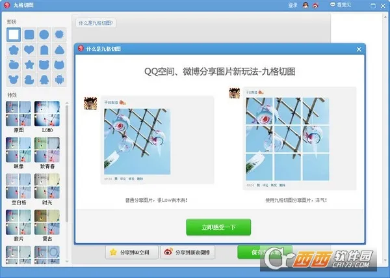This screenshot has height=278, width=390.
Task: Select the duck shape
Action: [29, 79]
